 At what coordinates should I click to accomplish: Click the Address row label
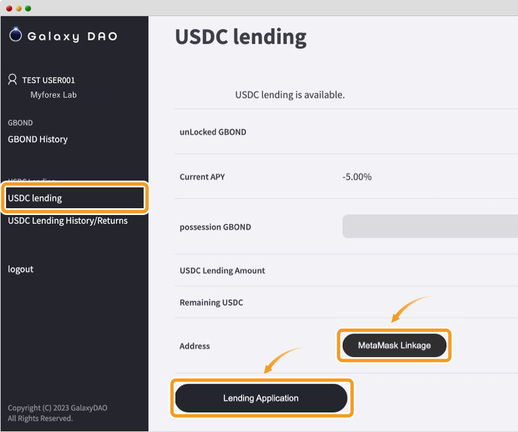click(194, 346)
